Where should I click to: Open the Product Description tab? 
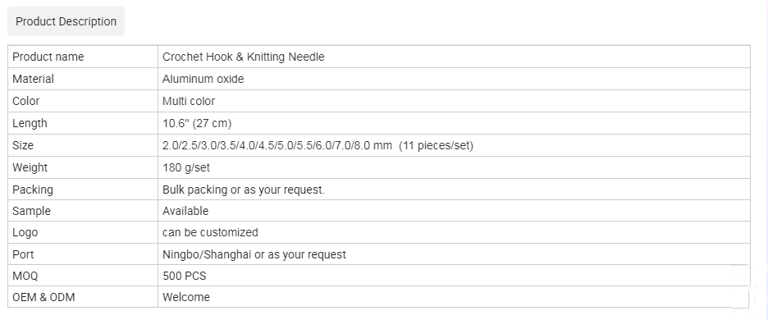66,21
